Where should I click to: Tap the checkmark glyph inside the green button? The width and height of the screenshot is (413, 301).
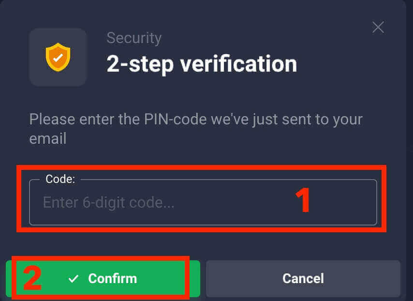73,278
